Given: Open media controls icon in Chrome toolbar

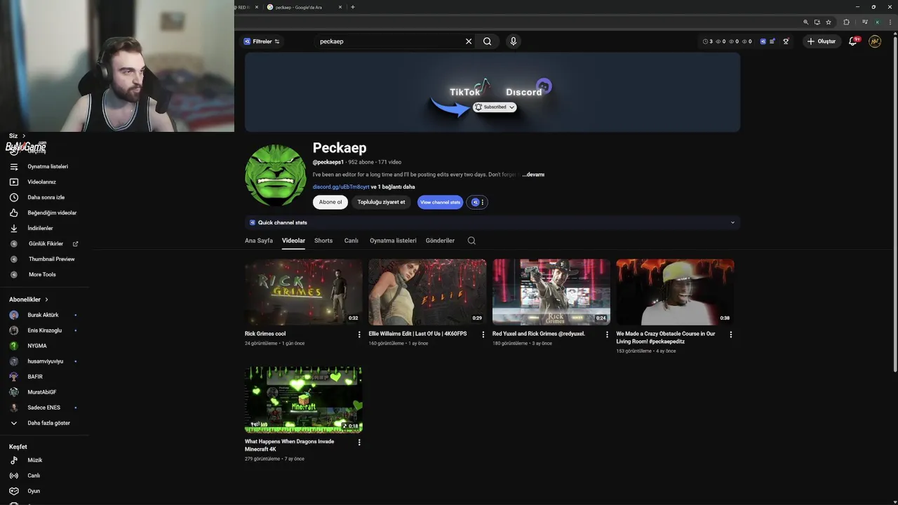Looking at the screenshot, I should [865, 22].
